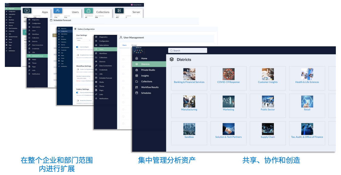Open the Default Role Viewer dropdown

83,40
